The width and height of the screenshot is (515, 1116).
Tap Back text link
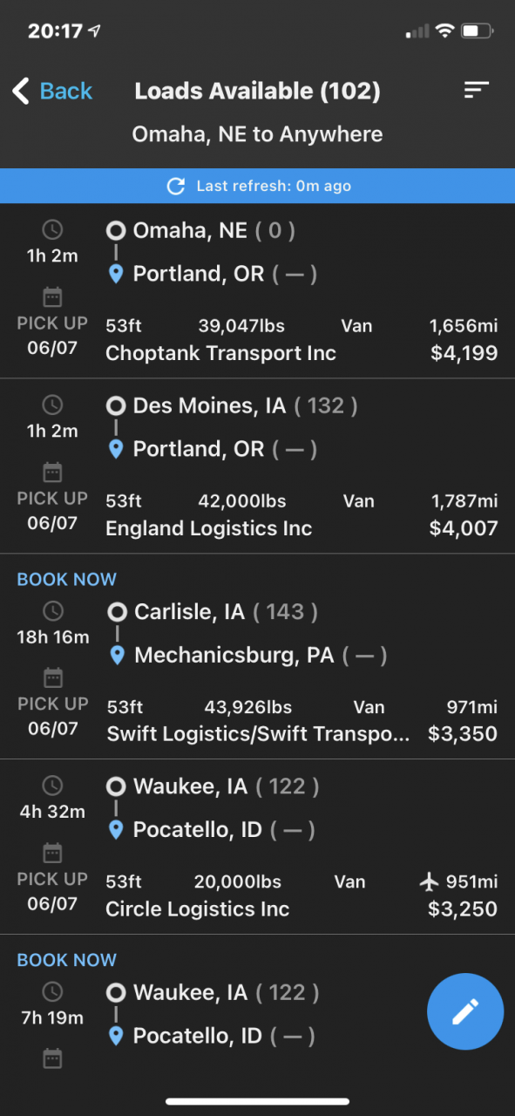(x=66, y=91)
